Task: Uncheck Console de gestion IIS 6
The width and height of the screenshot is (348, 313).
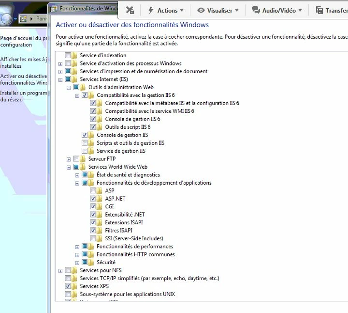Action: [93, 119]
